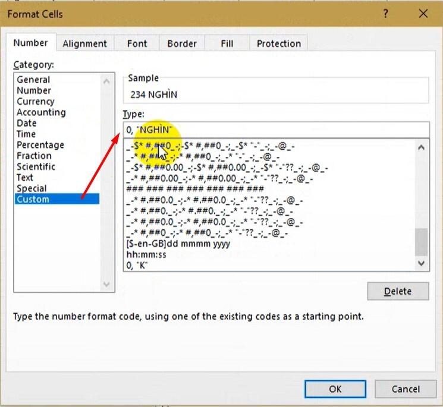Select the hh:mm:ss format code

pos(146,254)
